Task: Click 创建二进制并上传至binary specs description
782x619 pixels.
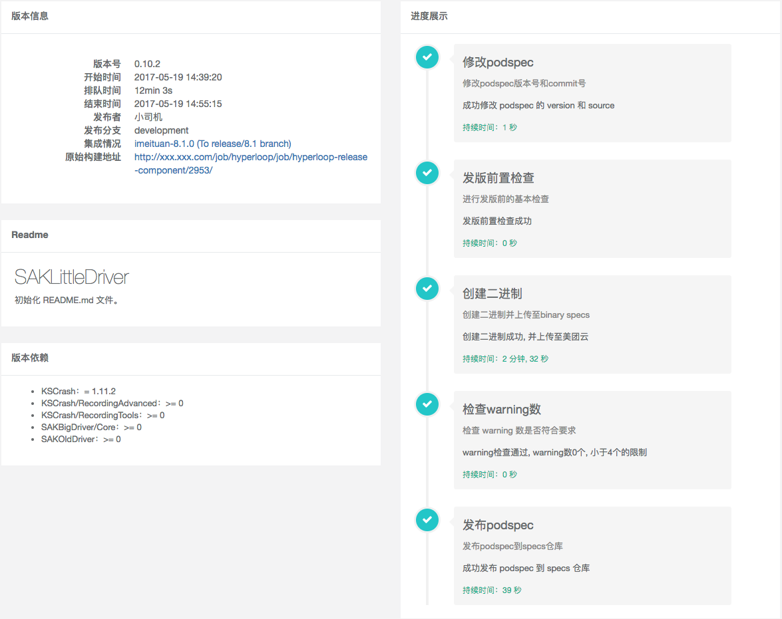Action: (526, 315)
